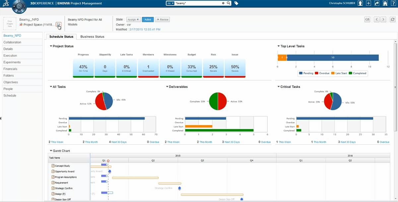
Task: Click the Opportunity Award task icon
Action: 53,171
